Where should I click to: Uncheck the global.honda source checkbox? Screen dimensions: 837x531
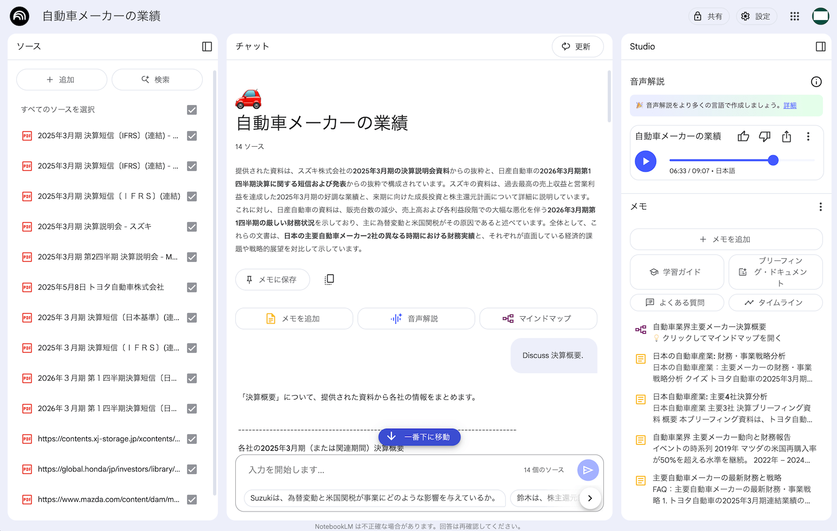pos(192,469)
